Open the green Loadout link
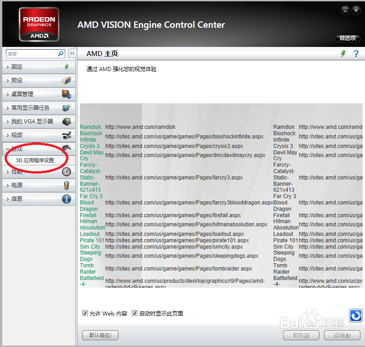 tap(90, 234)
